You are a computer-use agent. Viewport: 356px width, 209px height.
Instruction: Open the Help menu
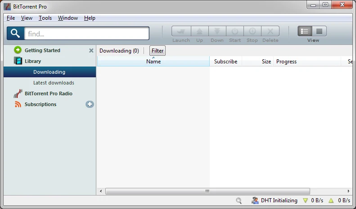[90, 18]
